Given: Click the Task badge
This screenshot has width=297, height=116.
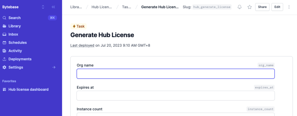Looking at the screenshot, I should click(x=78, y=26).
